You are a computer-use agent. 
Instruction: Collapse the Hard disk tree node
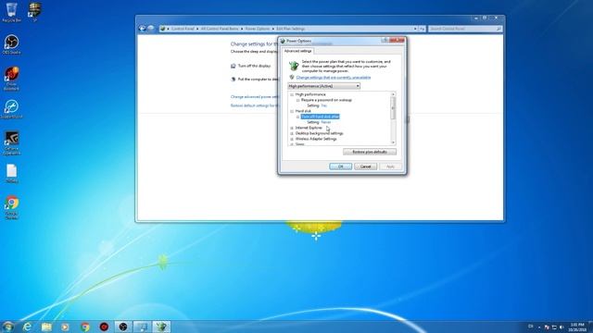[x=292, y=111]
